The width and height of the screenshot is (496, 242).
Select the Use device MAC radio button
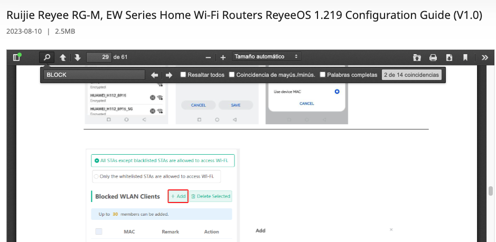(337, 92)
